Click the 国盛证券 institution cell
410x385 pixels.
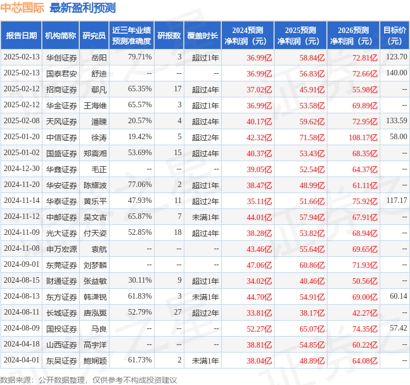pyautogui.click(x=62, y=153)
